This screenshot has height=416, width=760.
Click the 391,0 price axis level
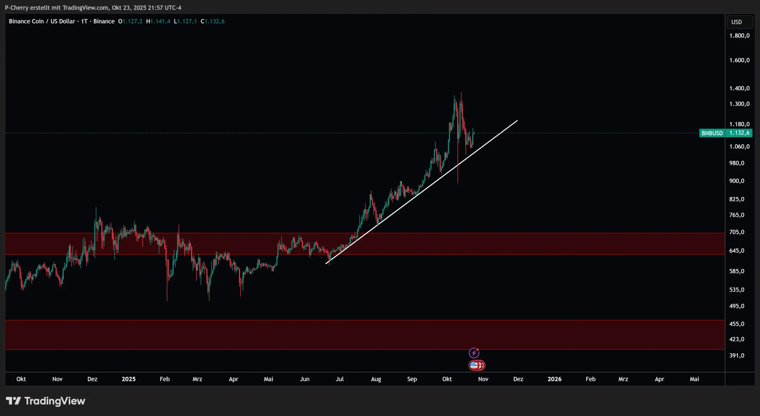[x=736, y=356]
